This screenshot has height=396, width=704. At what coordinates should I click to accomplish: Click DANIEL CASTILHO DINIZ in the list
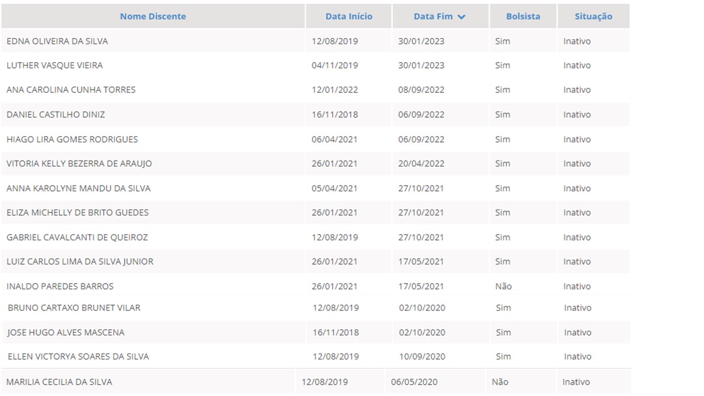pyautogui.click(x=56, y=114)
